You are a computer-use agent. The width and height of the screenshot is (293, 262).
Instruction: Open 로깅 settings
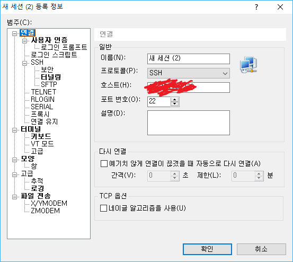pos(38,188)
